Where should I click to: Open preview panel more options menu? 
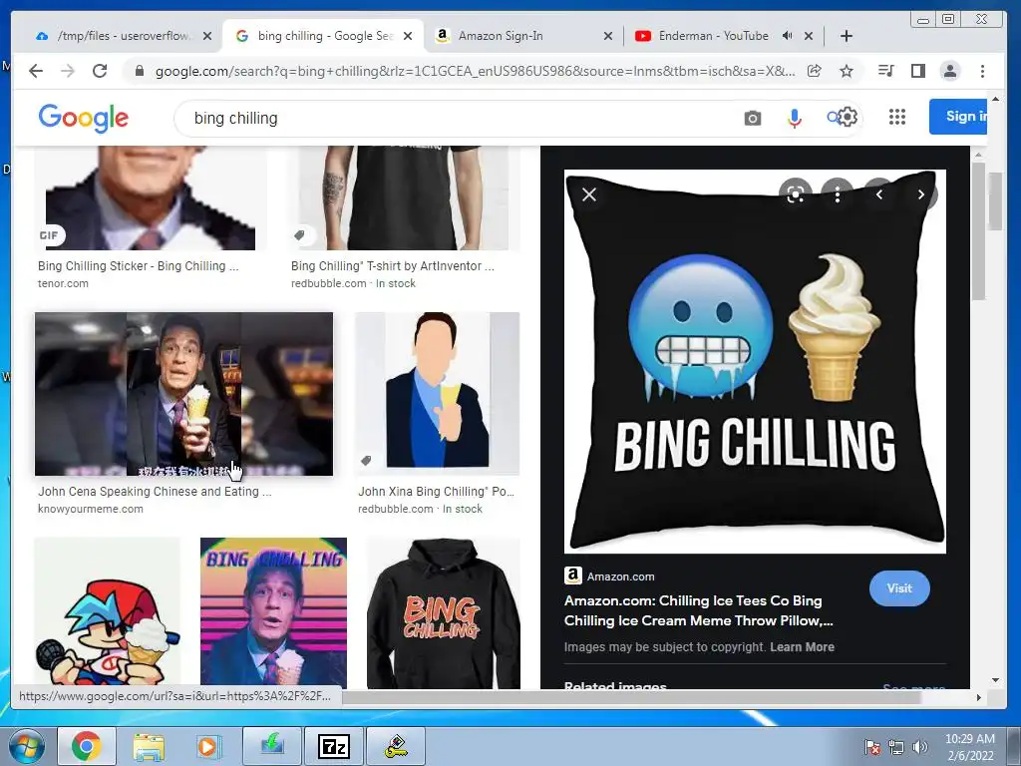838,194
